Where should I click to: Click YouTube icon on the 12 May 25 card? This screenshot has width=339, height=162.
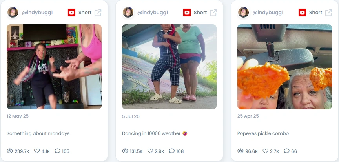click(71, 13)
